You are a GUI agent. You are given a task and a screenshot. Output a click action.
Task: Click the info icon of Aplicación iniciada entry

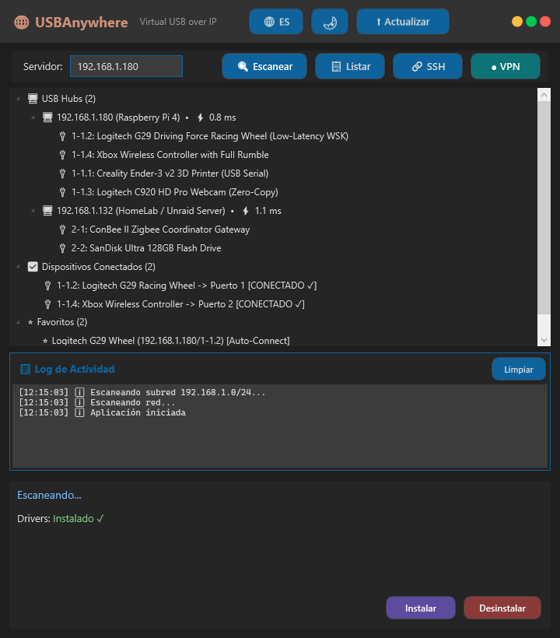click(79, 413)
